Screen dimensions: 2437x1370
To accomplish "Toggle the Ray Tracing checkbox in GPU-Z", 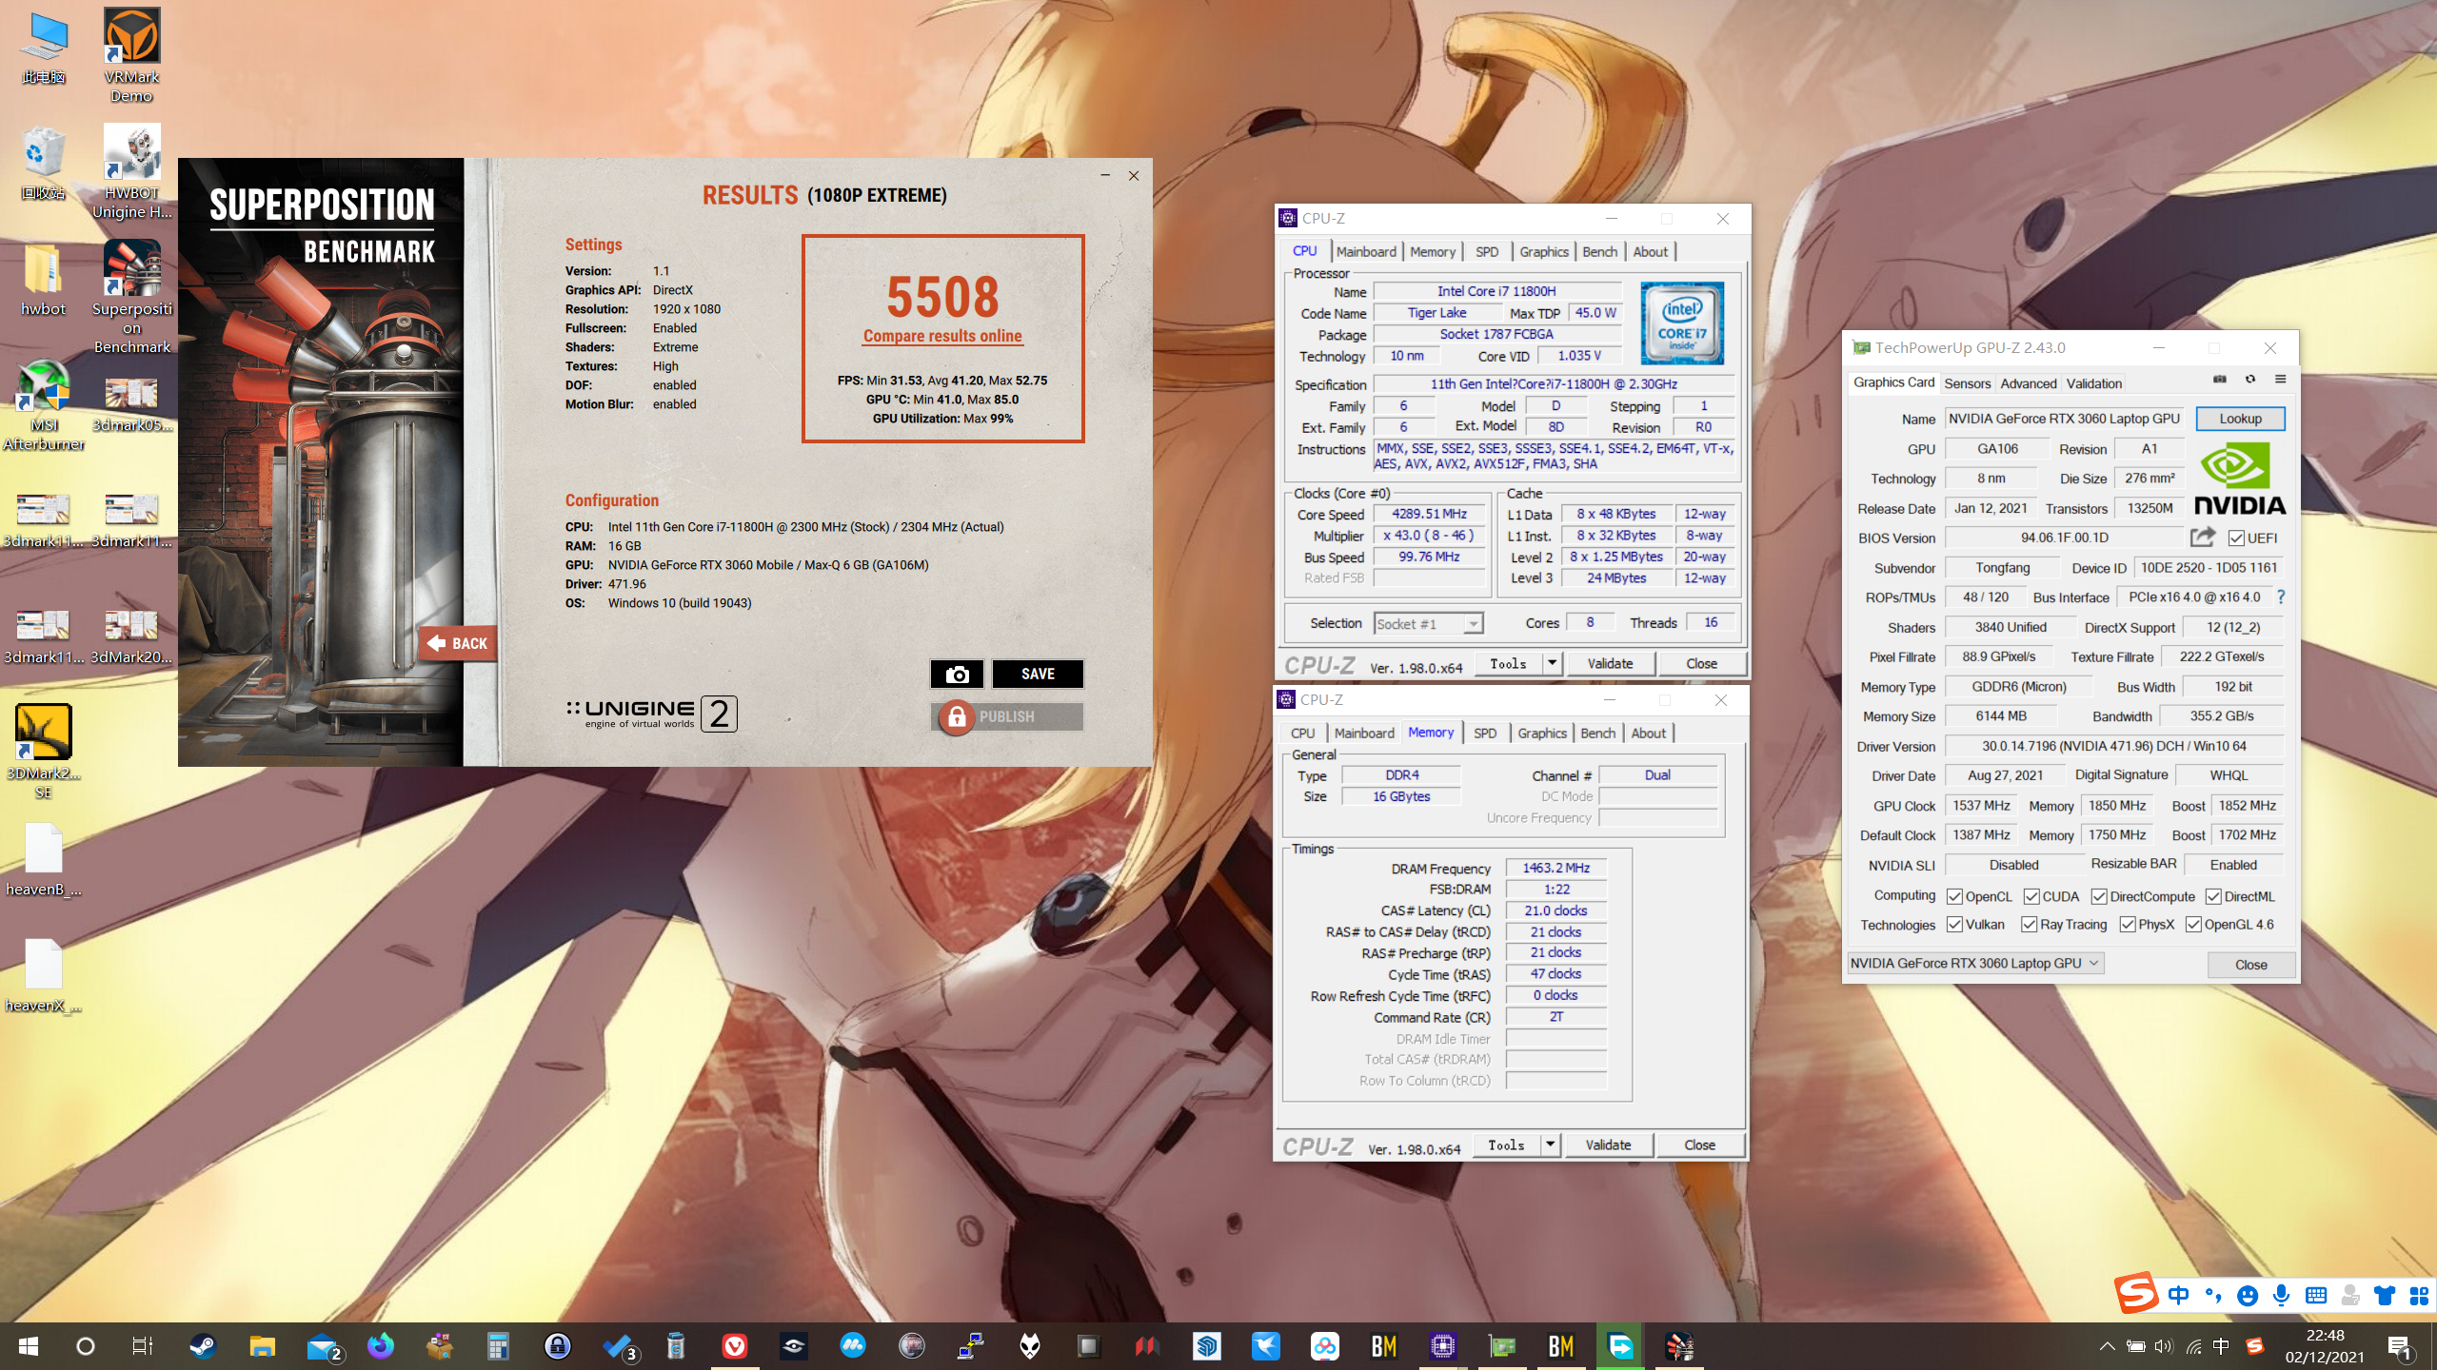I will [x=2030, y=925].
